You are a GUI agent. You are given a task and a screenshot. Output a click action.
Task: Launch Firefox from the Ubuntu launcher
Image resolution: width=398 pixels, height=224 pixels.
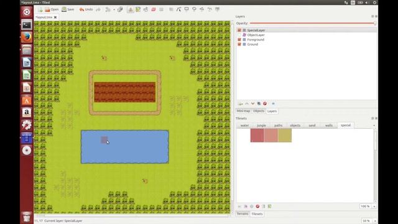tap(27, 37)
